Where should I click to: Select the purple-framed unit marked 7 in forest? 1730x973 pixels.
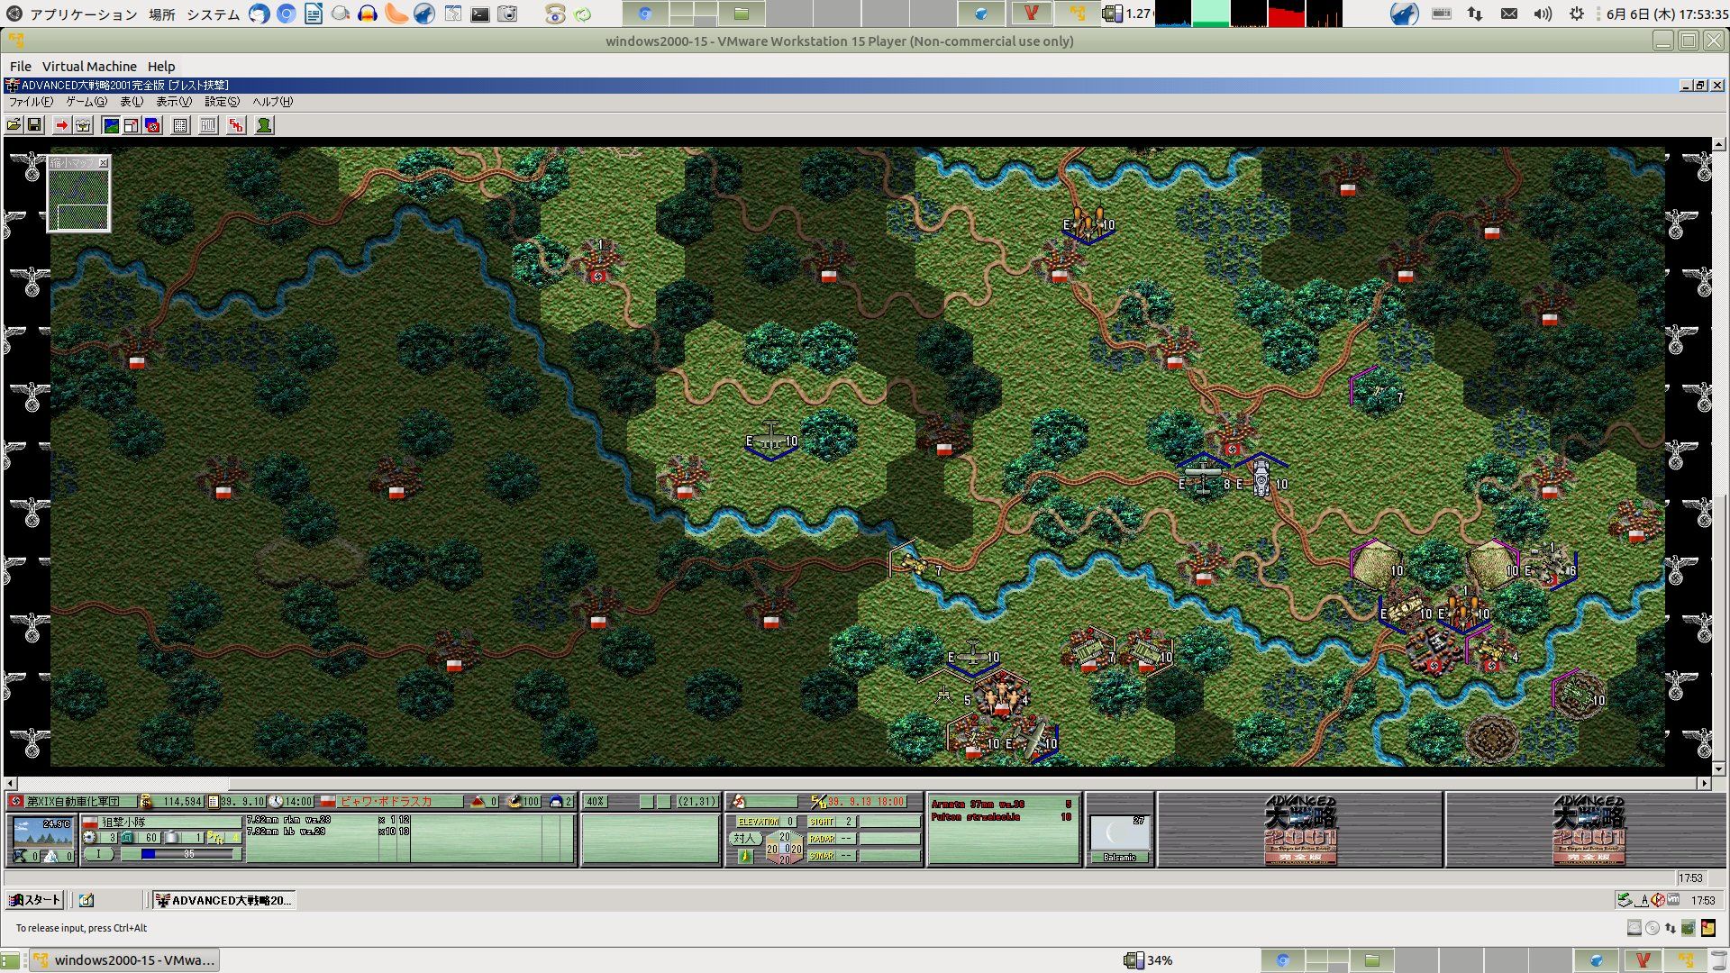pyautogui.click(x=1376, y=392)
